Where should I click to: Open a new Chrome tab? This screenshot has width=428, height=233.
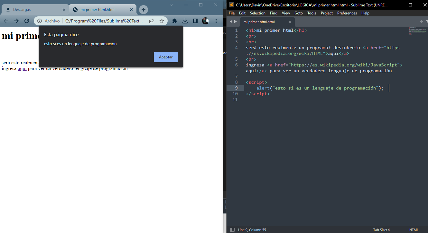144,10
